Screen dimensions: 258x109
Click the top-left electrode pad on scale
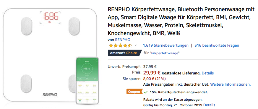[x=26, y=26]
